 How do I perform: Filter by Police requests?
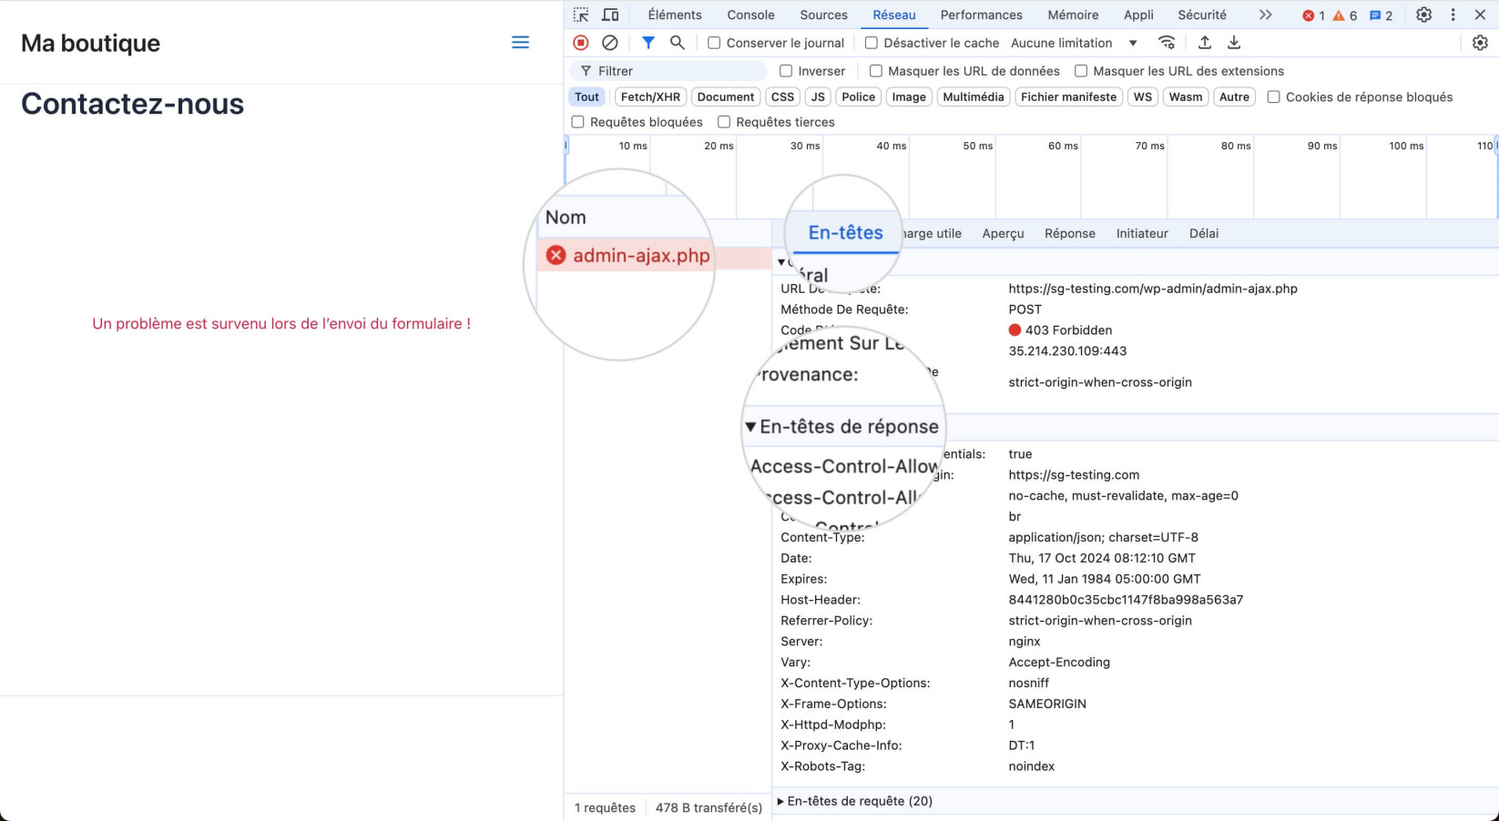tap(858, 96)
